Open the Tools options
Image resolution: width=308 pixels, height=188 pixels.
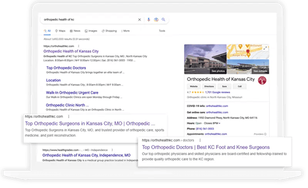click(x=162, y=31)
